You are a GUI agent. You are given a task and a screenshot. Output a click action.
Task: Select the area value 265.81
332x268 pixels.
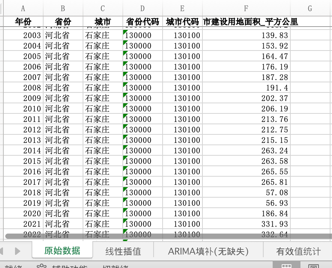tap(246, 182)
